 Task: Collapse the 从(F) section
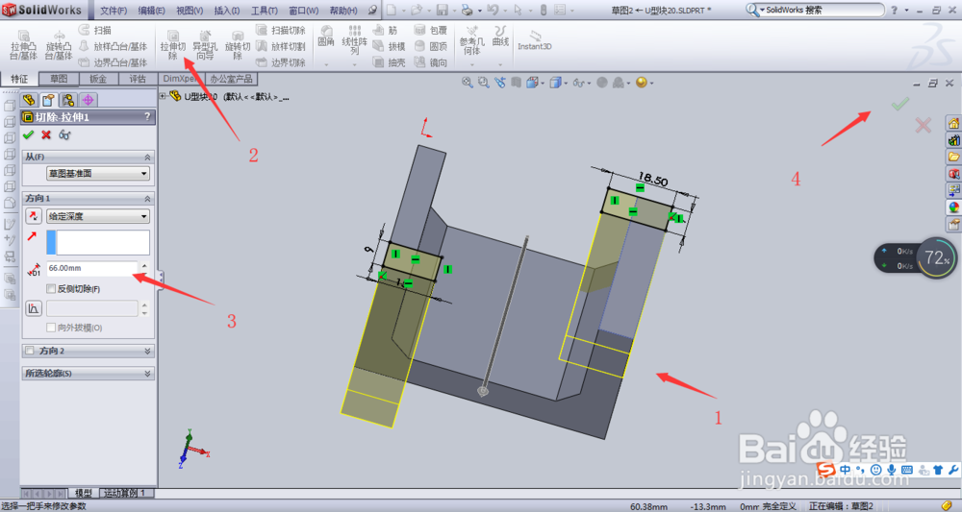(147, 158)
